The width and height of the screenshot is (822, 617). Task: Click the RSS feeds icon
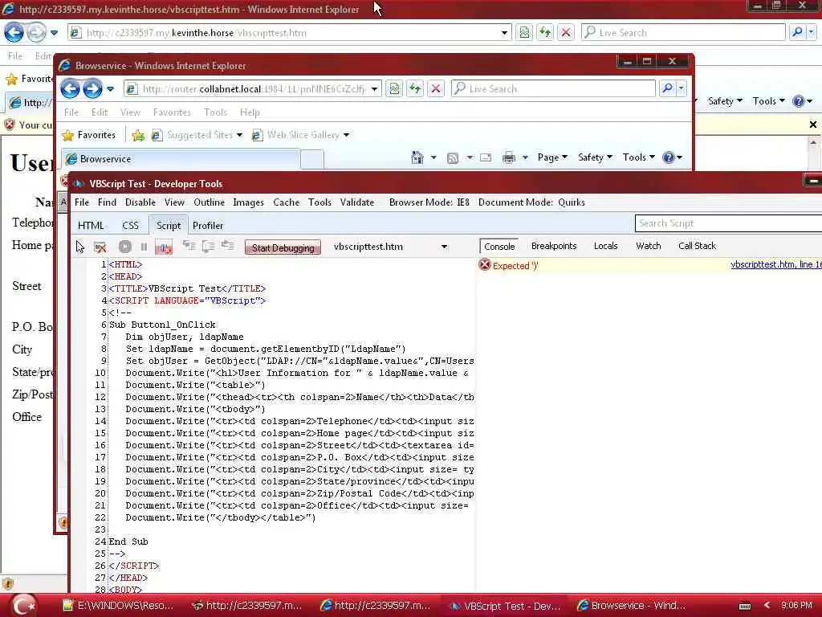(453, 158)
